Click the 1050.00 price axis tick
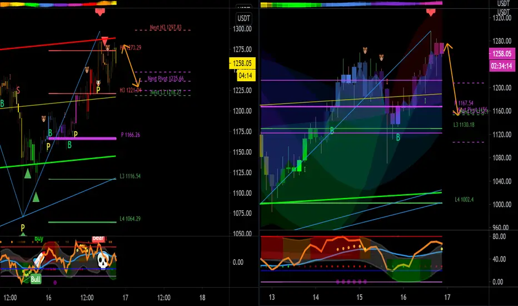The image size is (518, 306). 242,234
